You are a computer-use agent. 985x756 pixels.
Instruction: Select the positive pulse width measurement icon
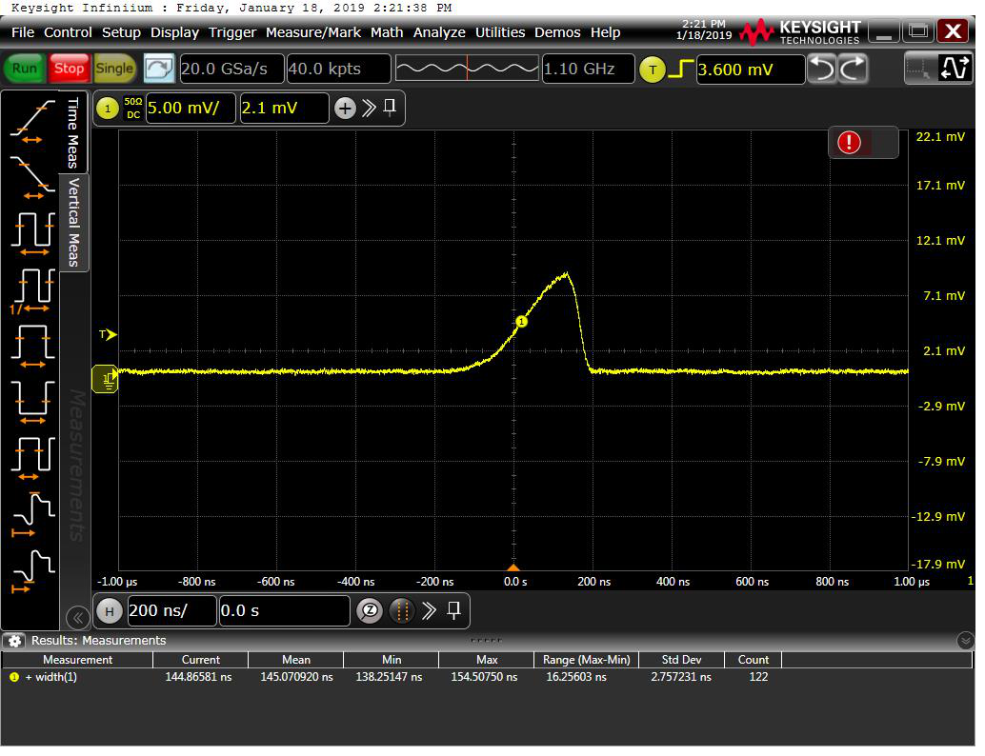(32, 344)
